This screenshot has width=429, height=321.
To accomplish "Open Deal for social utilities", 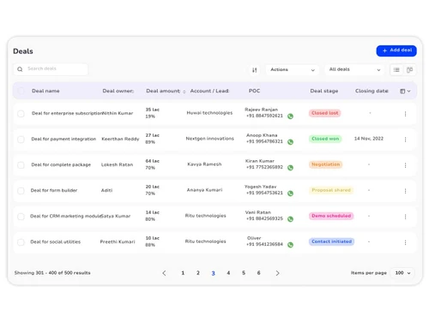I will pyautogui.click(x=55, y=241).
